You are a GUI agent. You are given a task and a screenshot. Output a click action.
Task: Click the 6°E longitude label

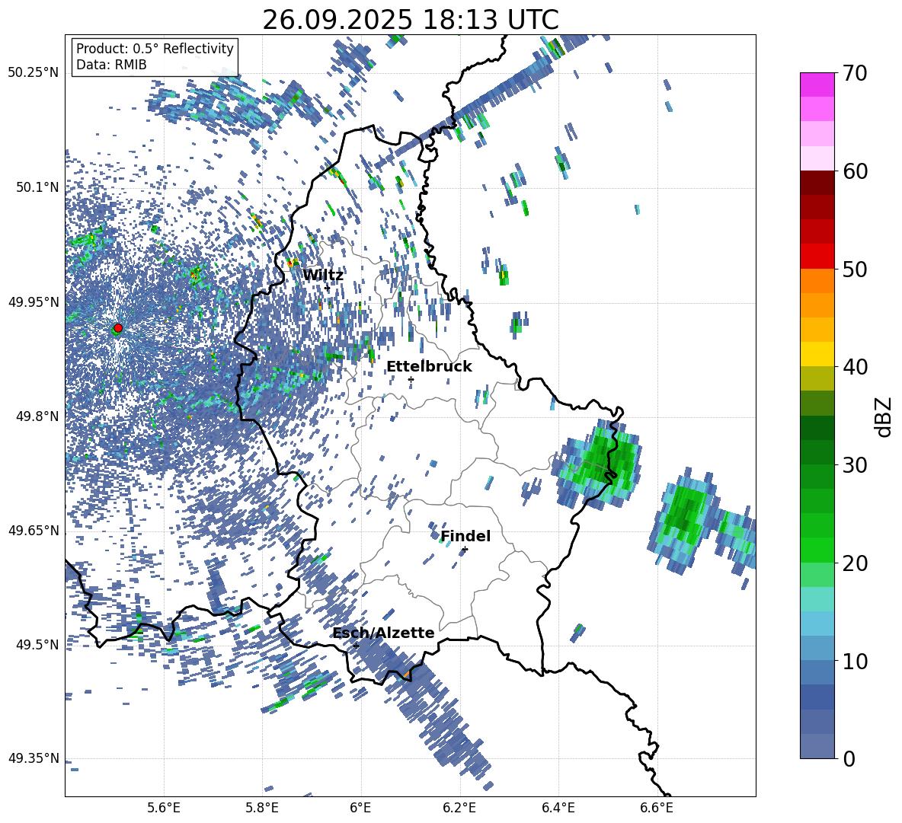pos(360,809)
